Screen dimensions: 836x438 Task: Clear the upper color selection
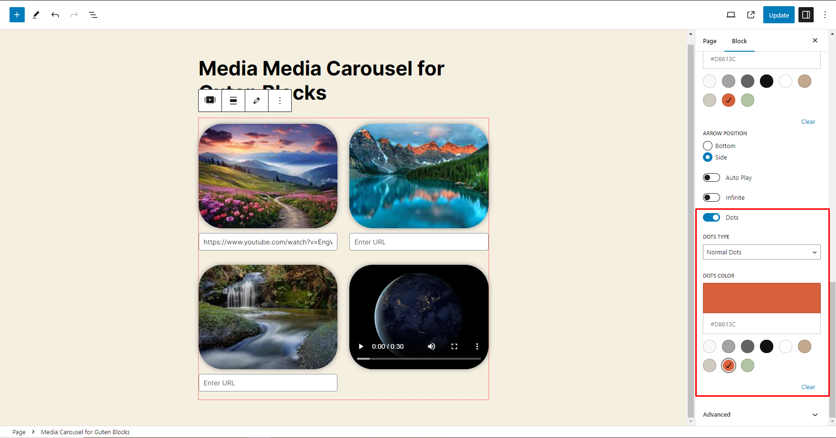coord(808,121)
